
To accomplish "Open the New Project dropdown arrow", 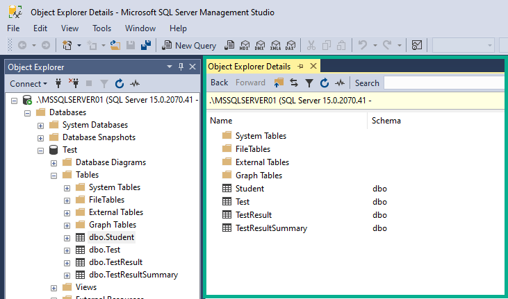I will point(79,45).
